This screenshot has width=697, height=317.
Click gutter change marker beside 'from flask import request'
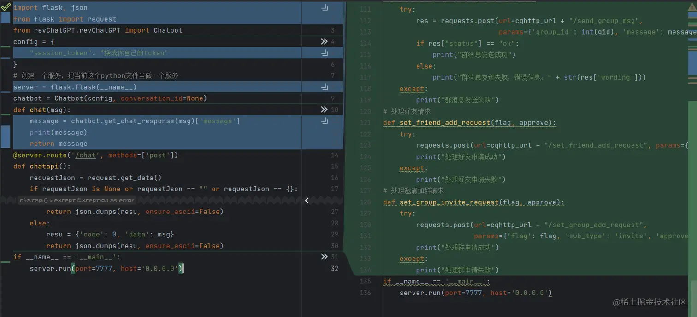pos(5,18)
